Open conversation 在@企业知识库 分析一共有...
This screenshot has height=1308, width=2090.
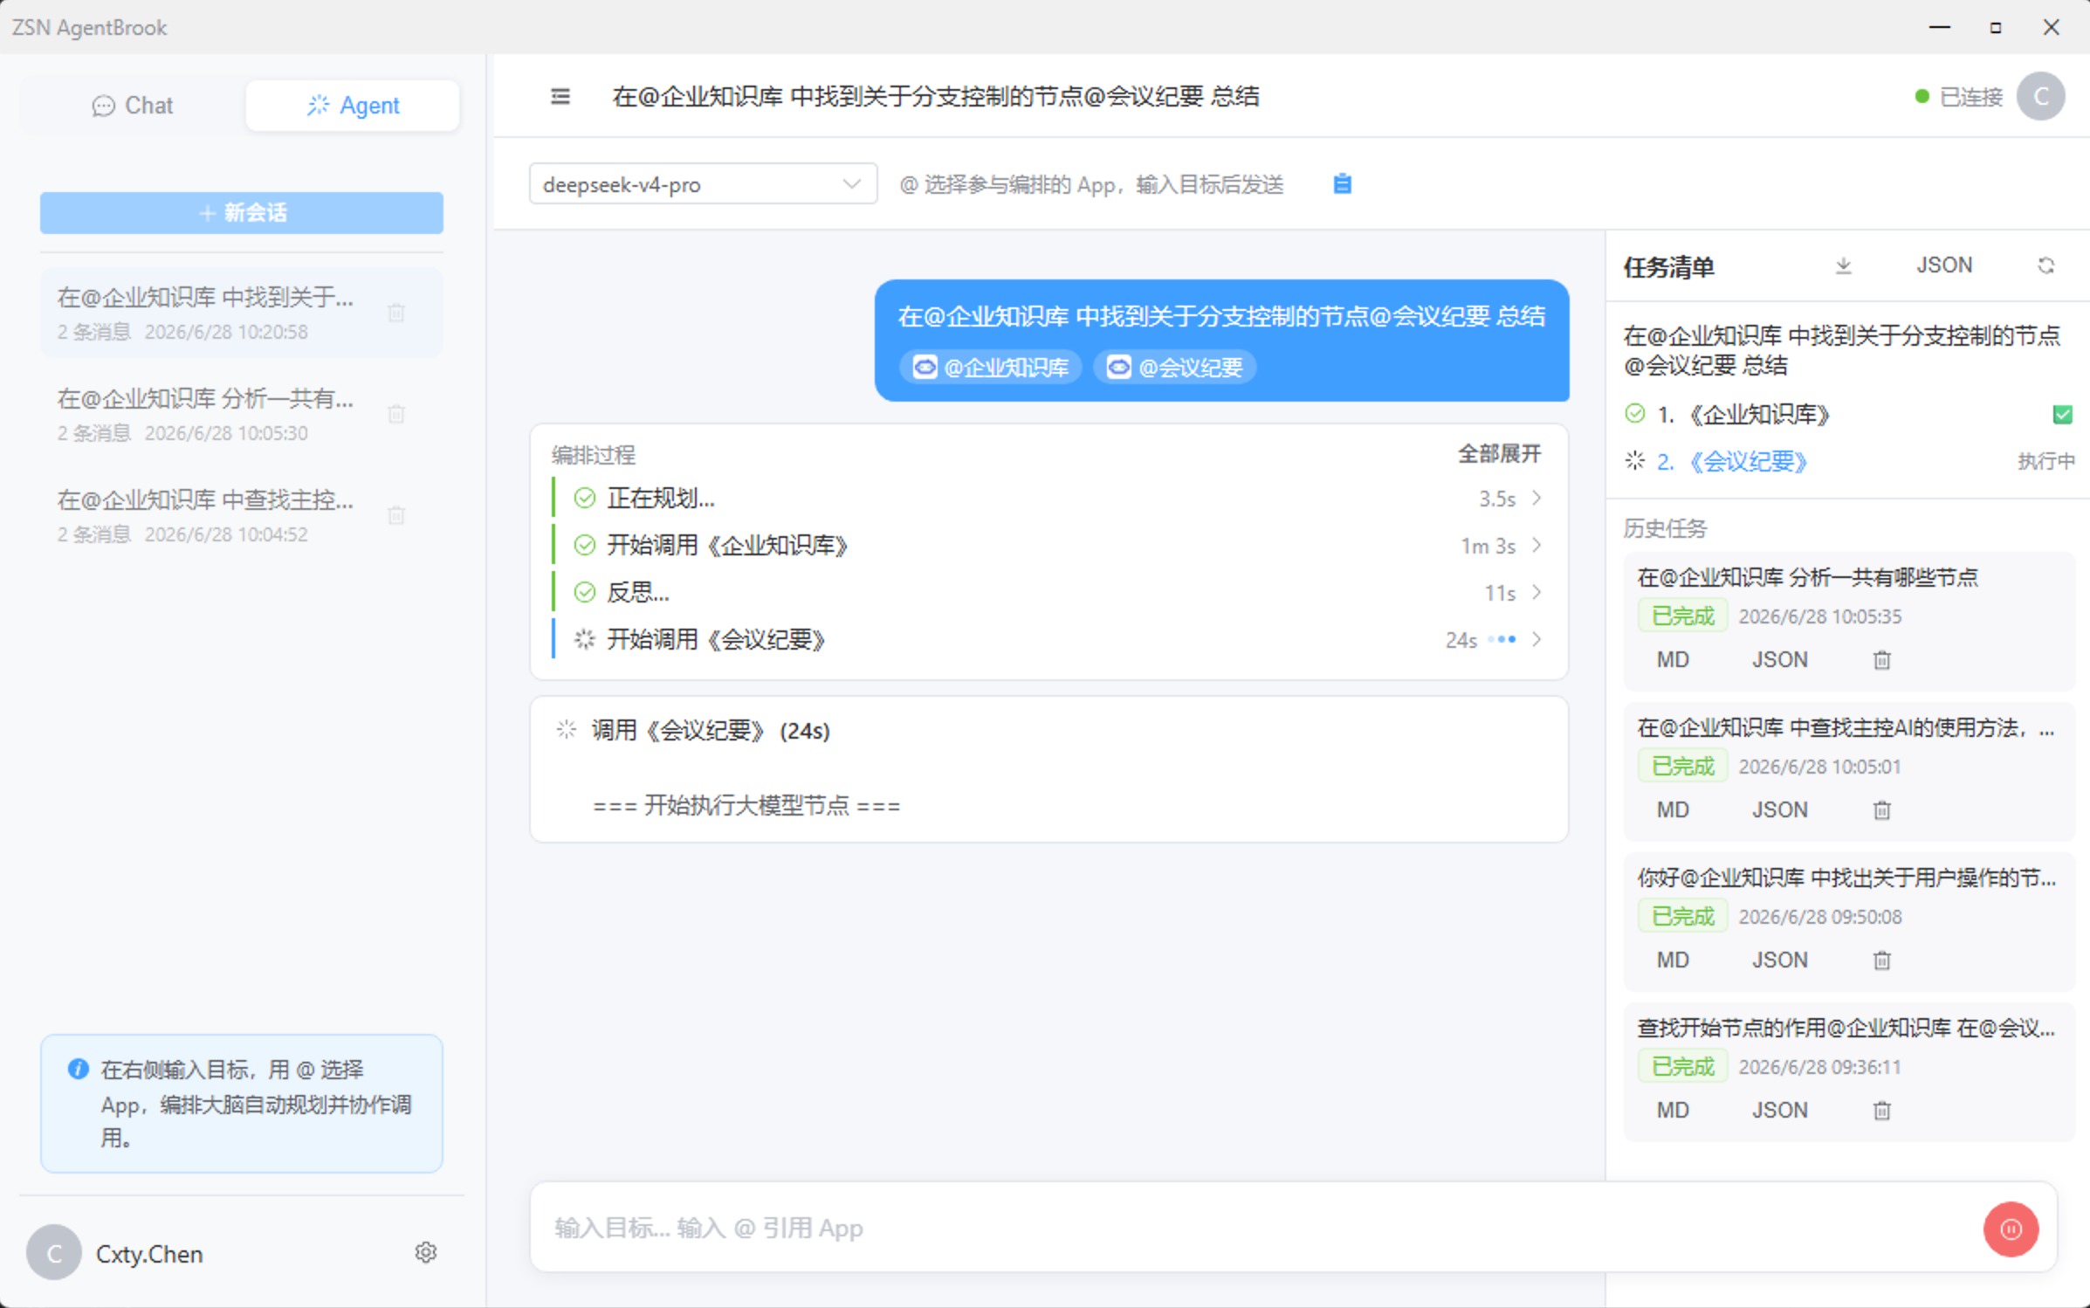pos(242,414)
